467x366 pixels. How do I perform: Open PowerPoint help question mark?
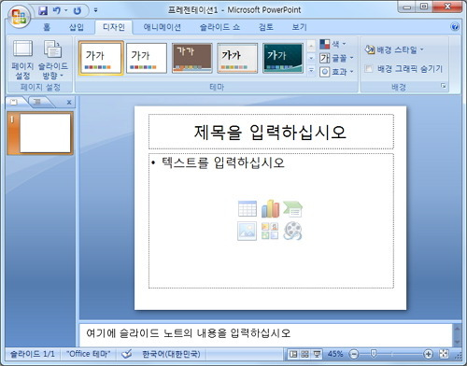[x=455, y=27]
